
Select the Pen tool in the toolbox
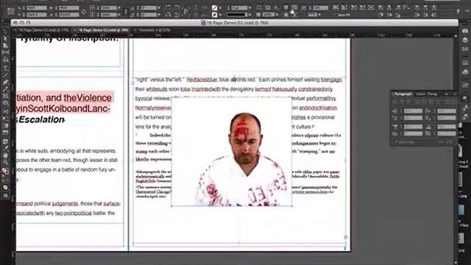(x=5, y=82)
